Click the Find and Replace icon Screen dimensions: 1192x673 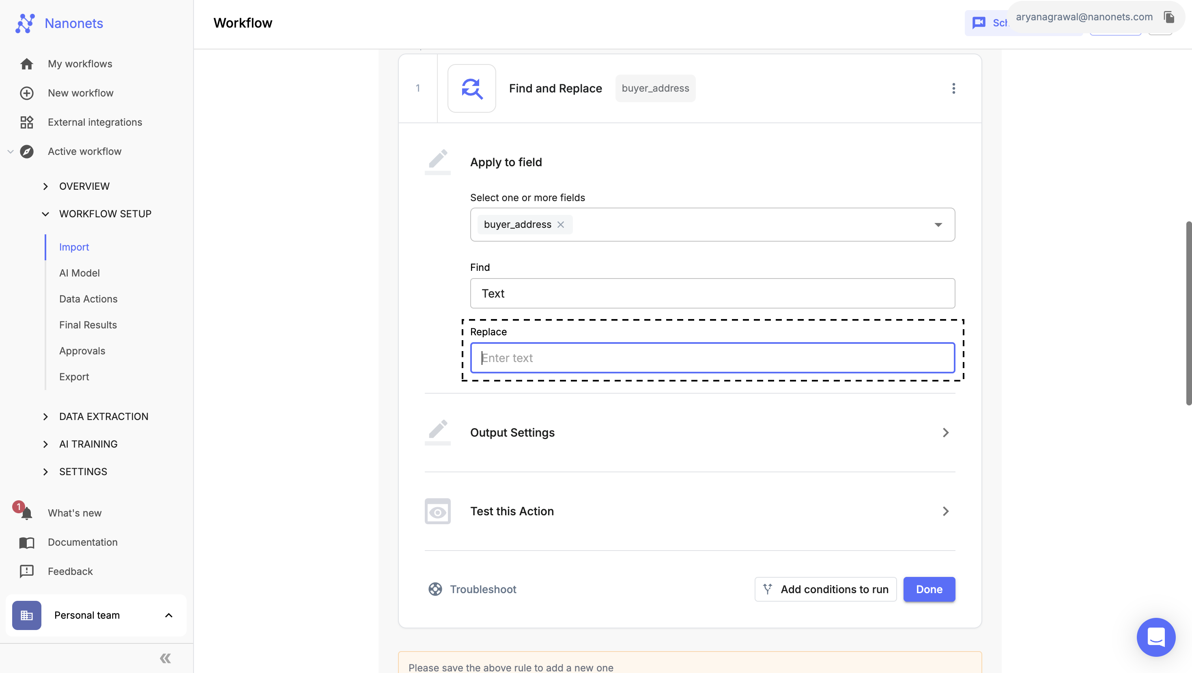click(472, 88)
